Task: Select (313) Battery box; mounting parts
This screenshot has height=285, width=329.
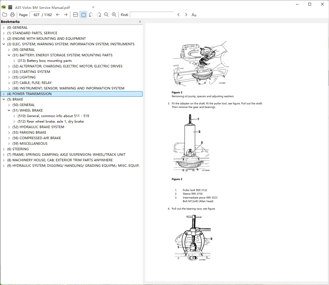Action: 45,61
